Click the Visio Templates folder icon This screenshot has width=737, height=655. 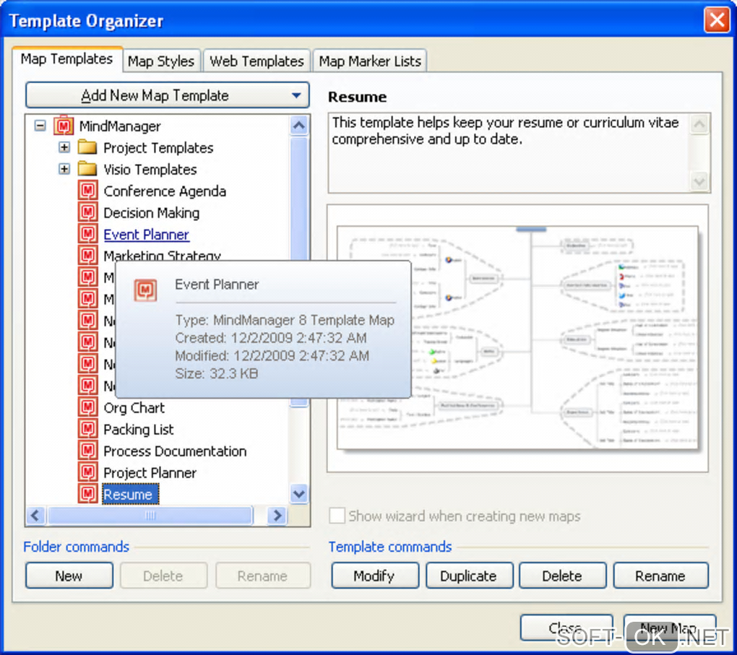point(87,169)
